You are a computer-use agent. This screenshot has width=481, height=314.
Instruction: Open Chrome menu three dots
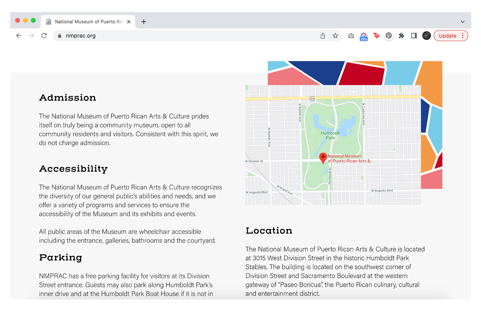click(x=463, y=36)
